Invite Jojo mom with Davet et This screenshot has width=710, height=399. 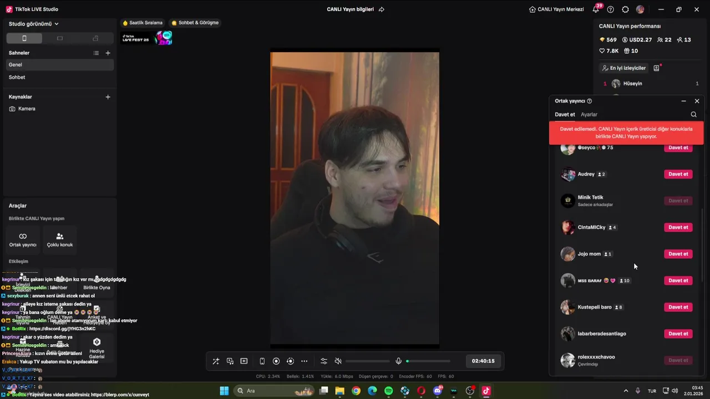point(678,254)
